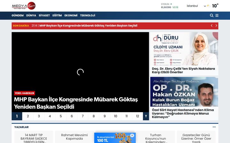Show previous breaking news headline arrow
The width and height of the screenshot is (230, 143).
(x=211, y=25)
